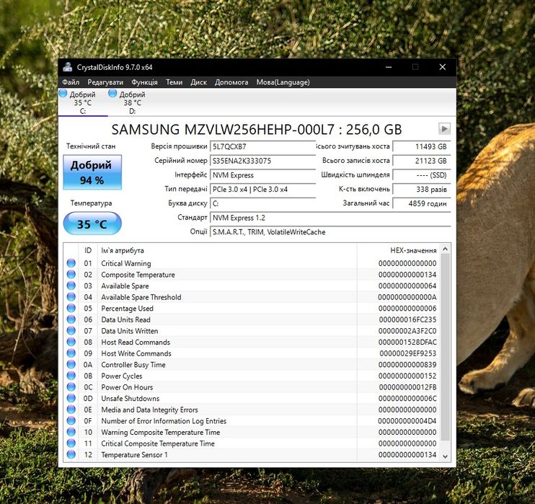Click the serial number field S35ENA2K333075
Screen dimensions: 535x504
[262, 161]
